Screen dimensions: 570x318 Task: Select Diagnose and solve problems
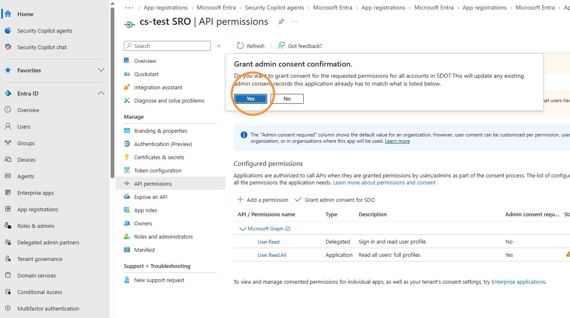(169, 100)
